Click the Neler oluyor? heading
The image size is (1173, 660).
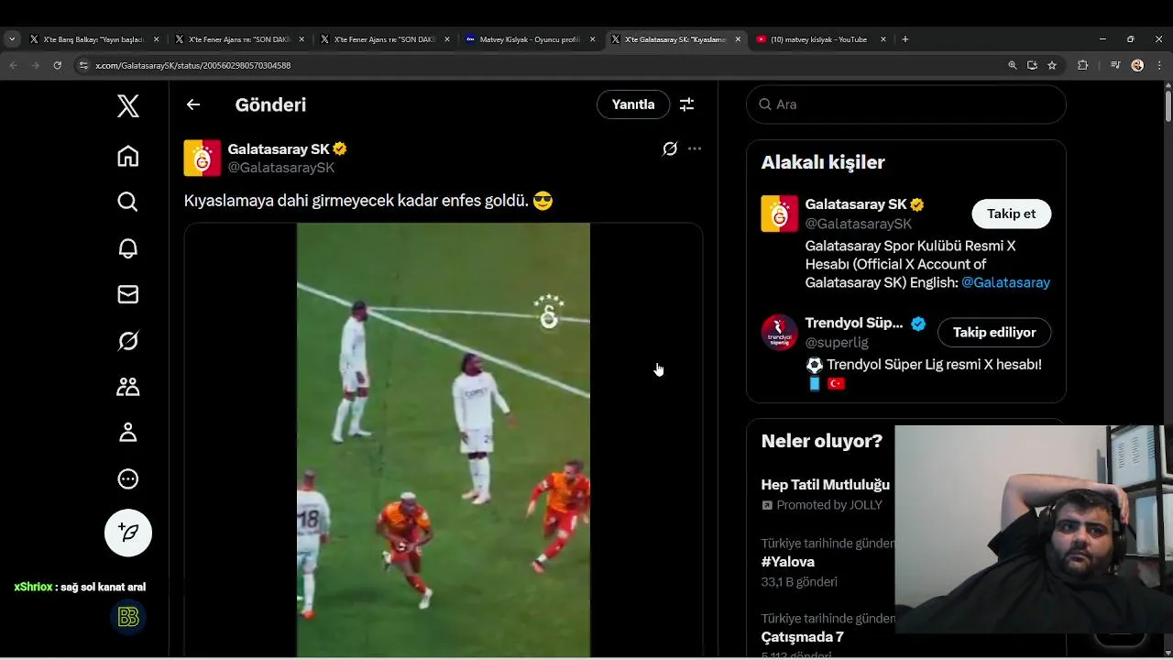[822, 441]
